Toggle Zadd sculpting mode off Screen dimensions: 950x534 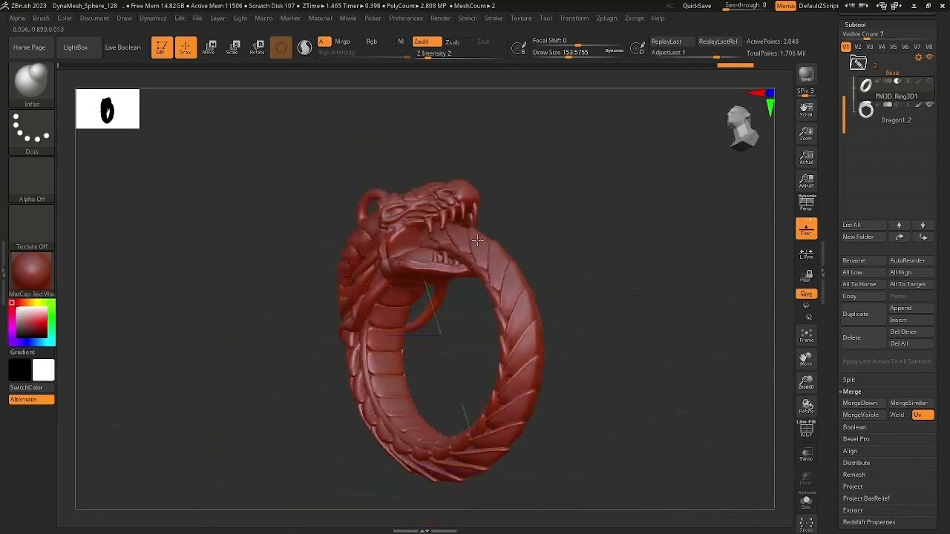point(427,42)
